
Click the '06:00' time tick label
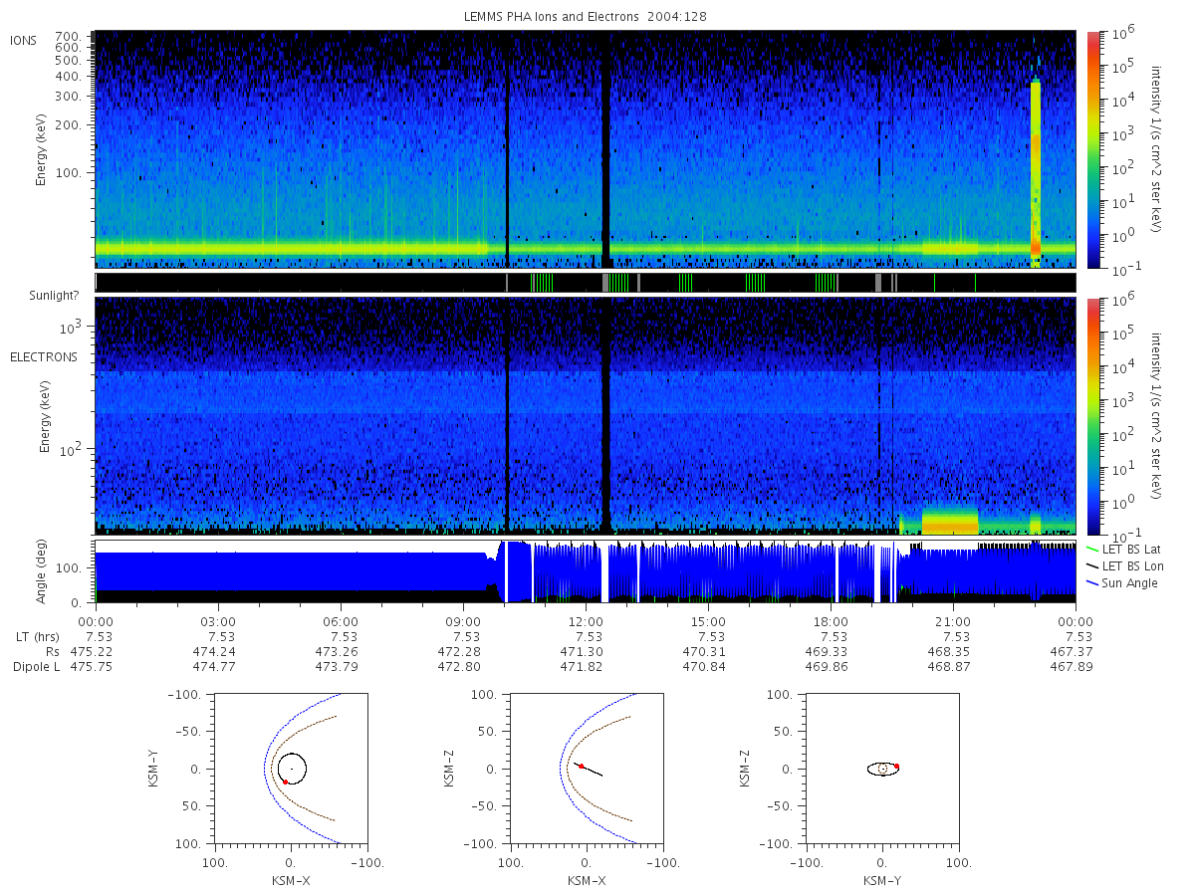[341, 622]
